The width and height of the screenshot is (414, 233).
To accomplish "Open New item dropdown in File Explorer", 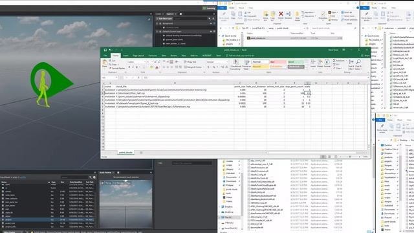I will [308, 12].
